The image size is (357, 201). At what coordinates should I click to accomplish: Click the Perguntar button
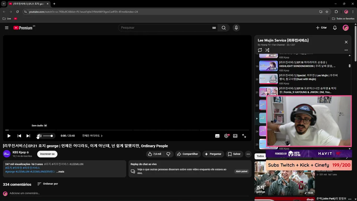coord(213,154)
